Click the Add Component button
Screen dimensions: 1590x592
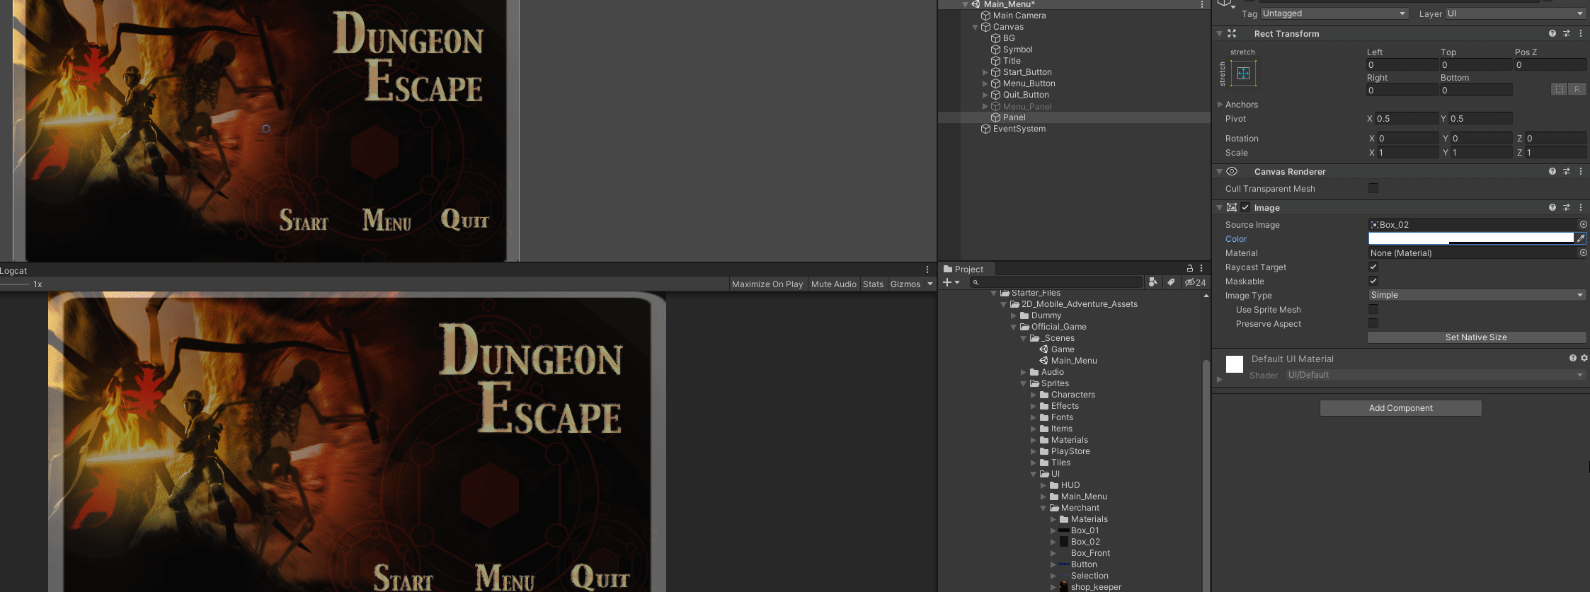pos(1400,408)
